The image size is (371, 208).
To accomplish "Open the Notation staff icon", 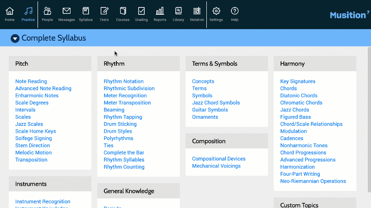I will [197, 11].
